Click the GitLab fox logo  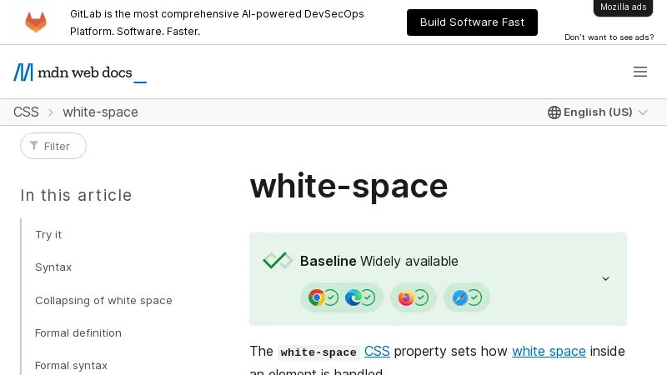click(36, 22)
